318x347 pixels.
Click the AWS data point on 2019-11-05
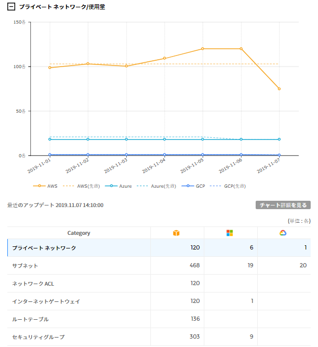[203, 49]
